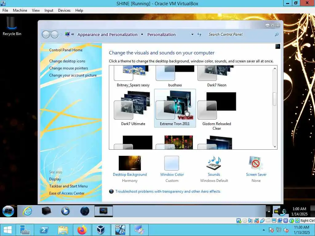Open the installer disc icon on host taskbar
Viewport: 315px width, 236px height.
[139, 230]
